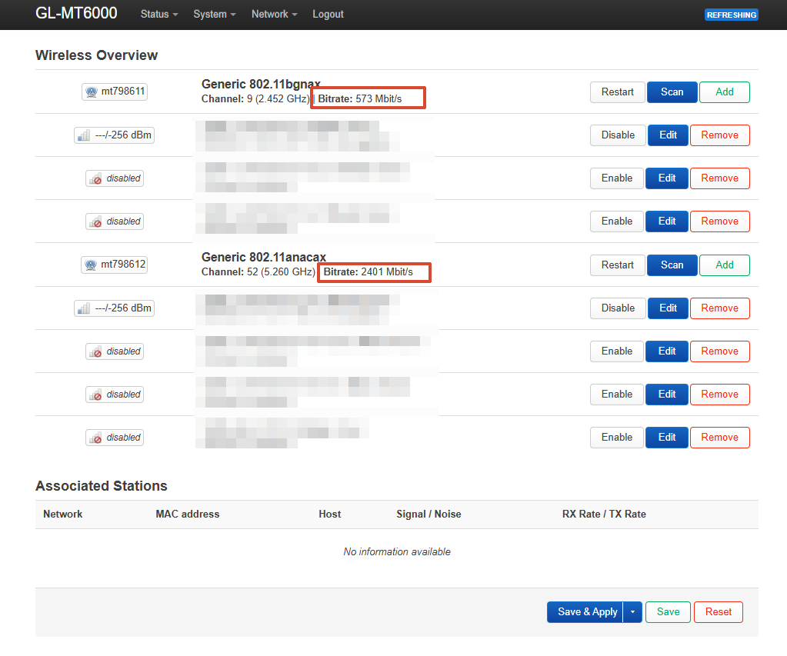
Task: Disable the active network on radio mt798612
Action: (618, 308)
